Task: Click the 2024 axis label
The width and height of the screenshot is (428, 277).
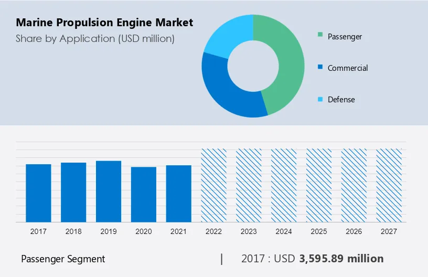Action: (284, 231)
